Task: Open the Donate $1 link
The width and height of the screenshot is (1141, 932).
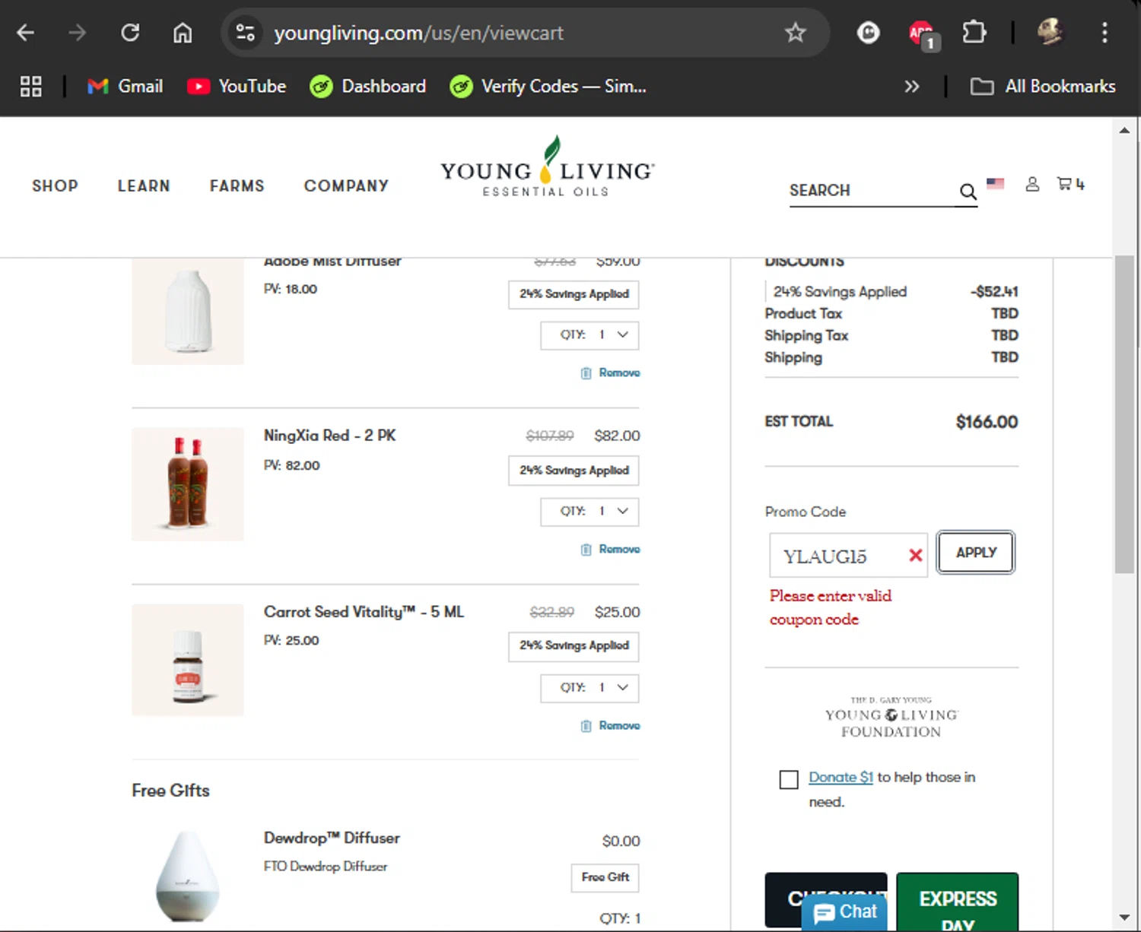Action: click(x=841, y=778)
